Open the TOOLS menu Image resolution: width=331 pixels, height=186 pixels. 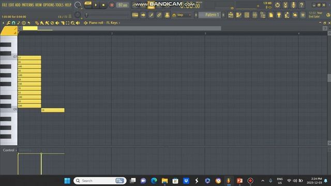59,5
